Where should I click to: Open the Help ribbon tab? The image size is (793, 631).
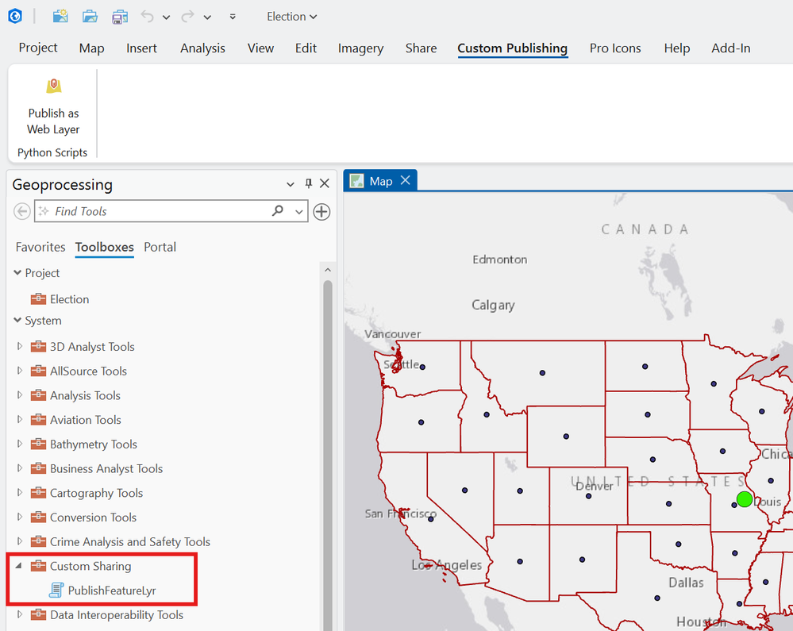coord(676,48)
